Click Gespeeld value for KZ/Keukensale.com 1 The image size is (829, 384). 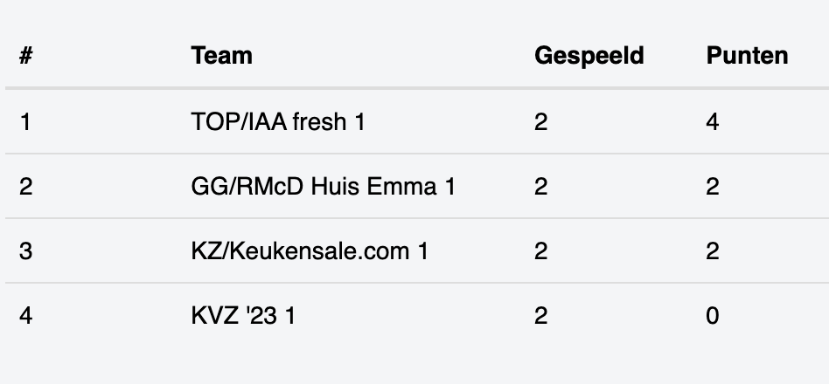click(x=540, y=251)
